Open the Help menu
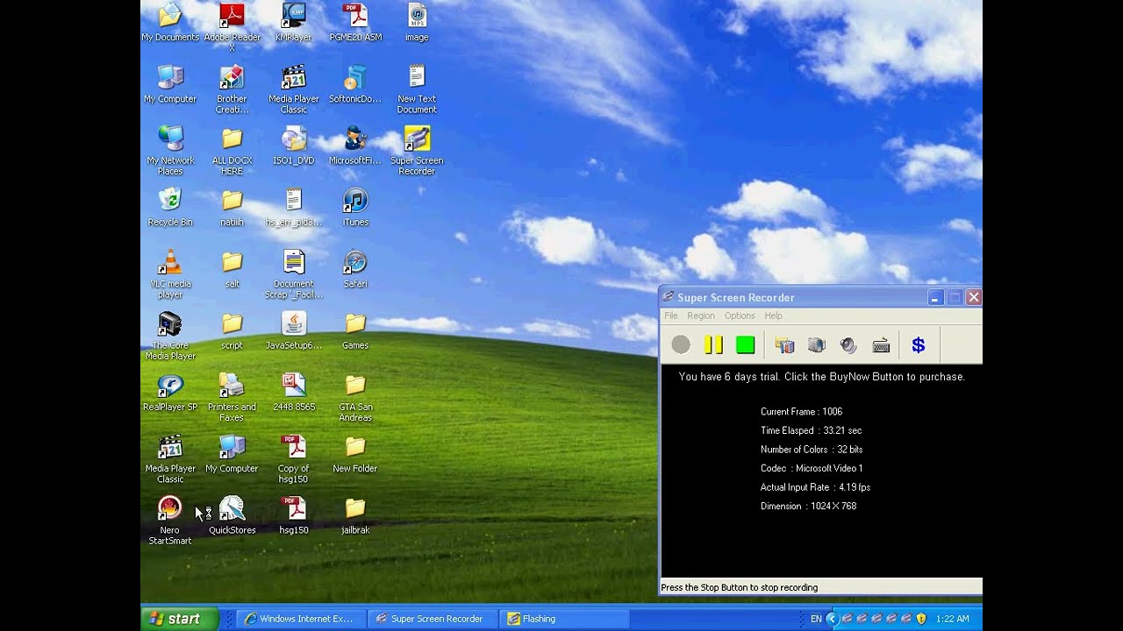 (x=773, y=315)
